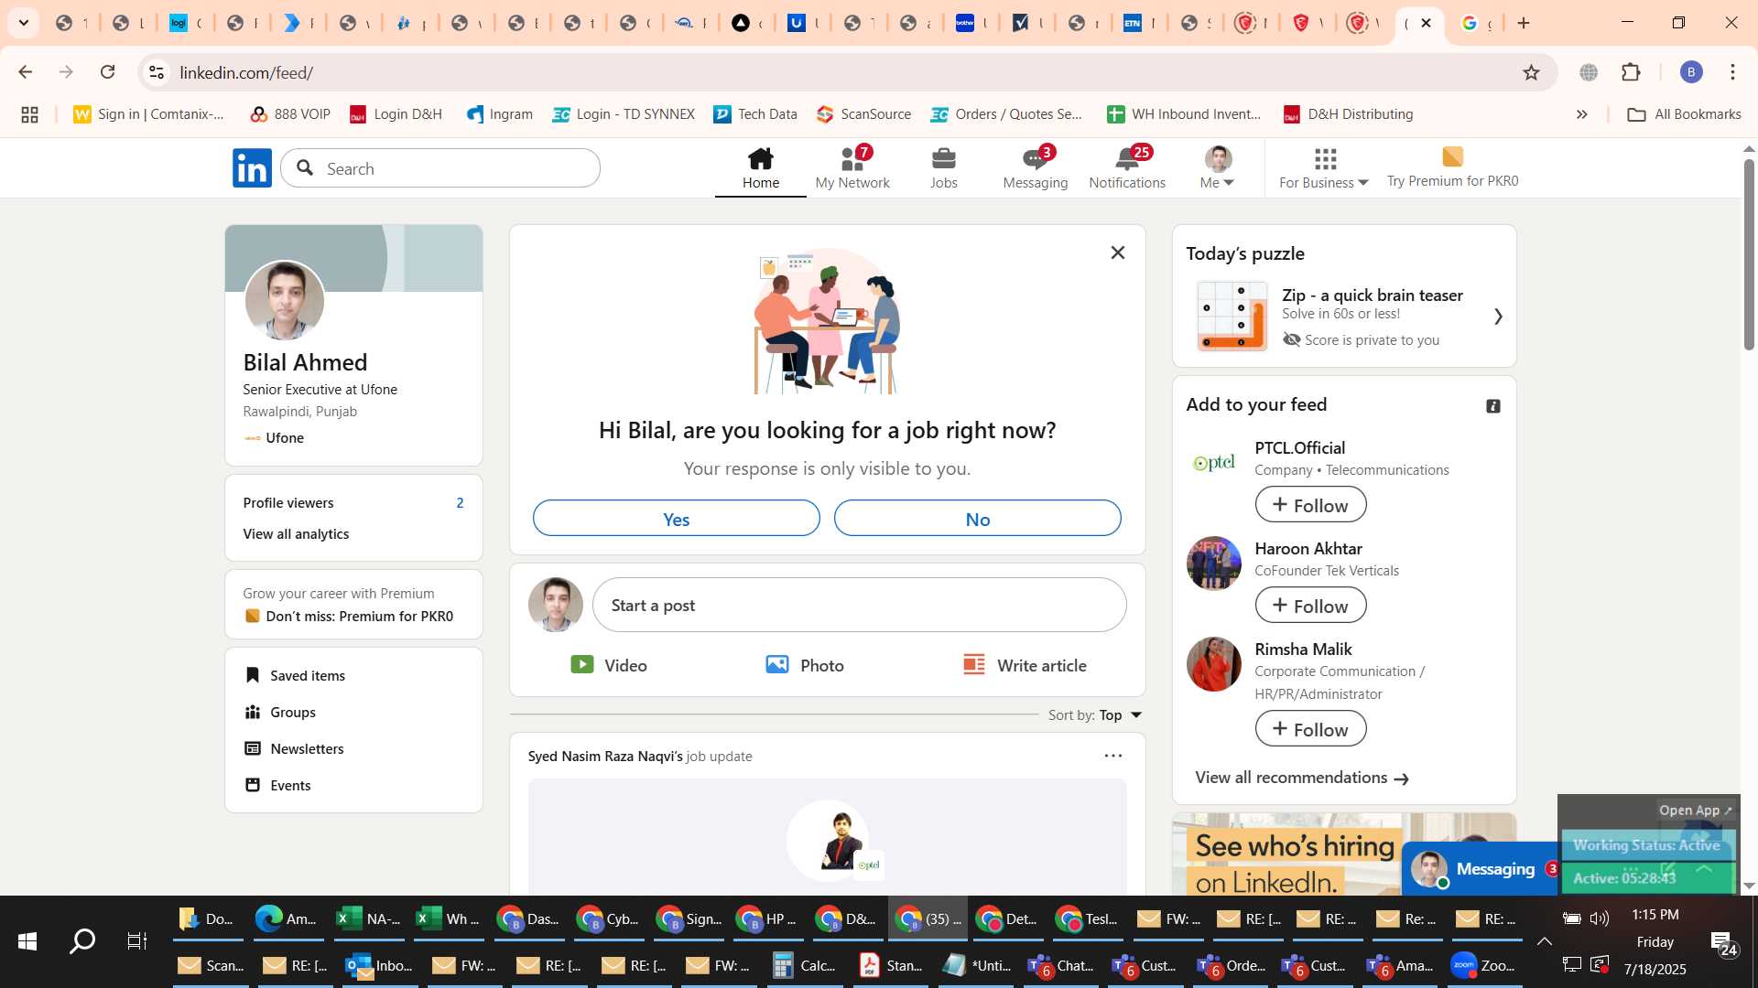Open the more options menu on Syed Nasim's post
The height and width of the screenshot is (988, 1758).
tap(1113, 756)
